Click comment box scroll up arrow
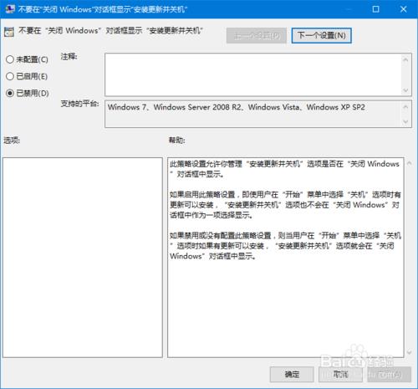418x389 pixels. [405, 59]
